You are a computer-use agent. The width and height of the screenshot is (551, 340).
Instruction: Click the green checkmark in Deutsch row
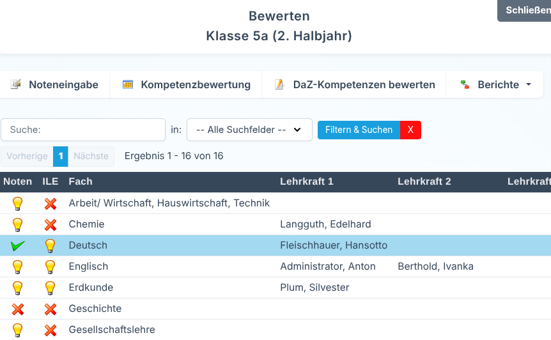(x=17, y=245)
